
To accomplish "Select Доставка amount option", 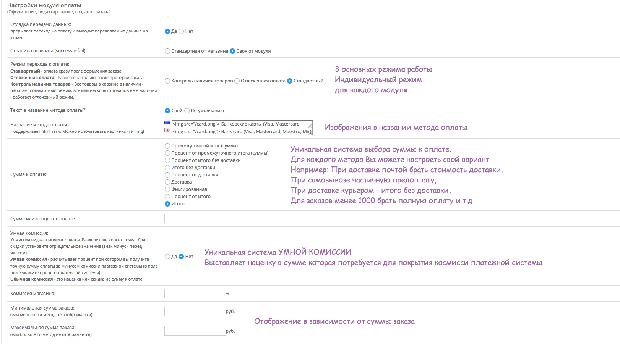I will tap(167, 182).
